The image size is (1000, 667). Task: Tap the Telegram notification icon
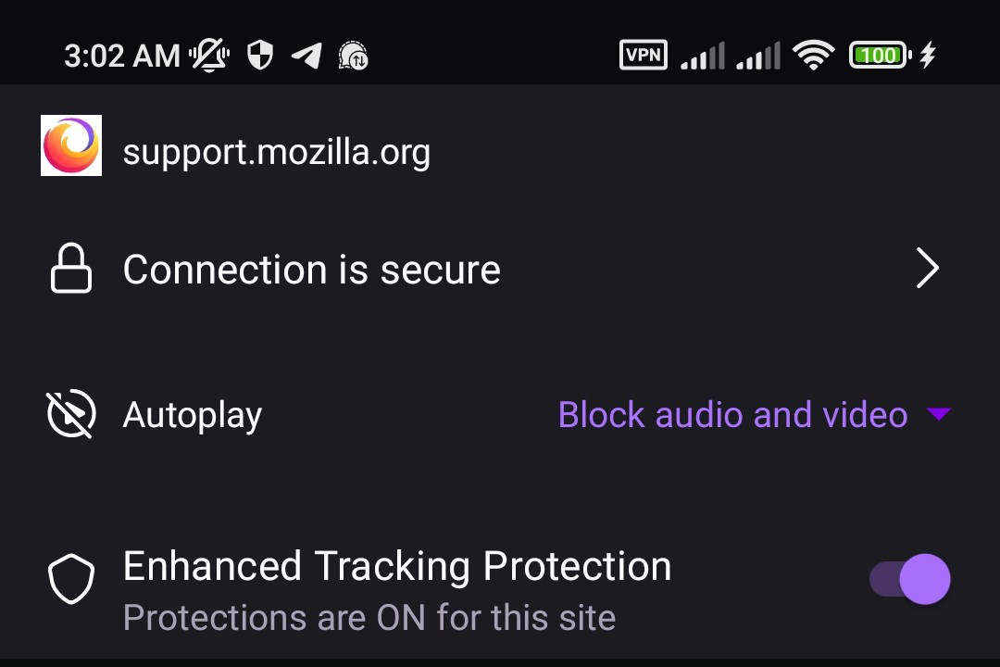pyautogui.click(x=306, y=56)
